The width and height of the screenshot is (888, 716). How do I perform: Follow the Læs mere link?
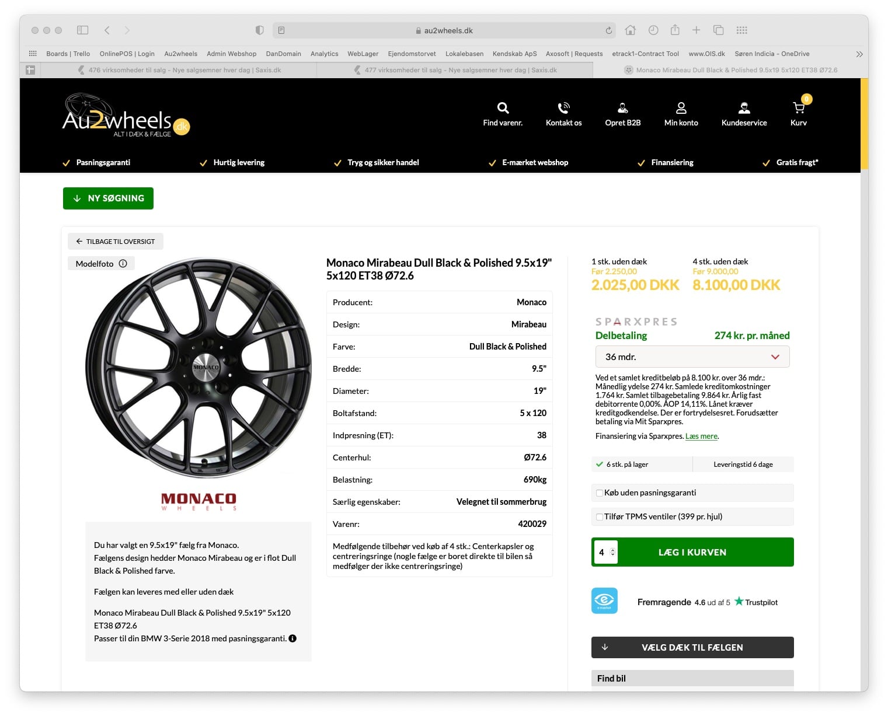pos(701,436)
